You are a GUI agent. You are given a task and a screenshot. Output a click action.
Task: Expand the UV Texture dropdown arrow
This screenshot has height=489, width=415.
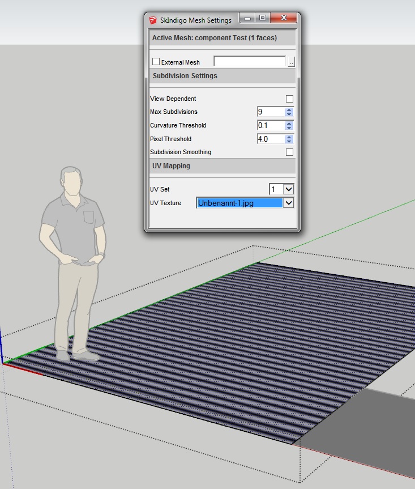point(288,203)
